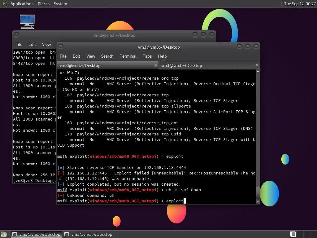The height and width of the screenshot is (238, 317).
Task: Open the System menu in top panel
Action: point(60,4)
